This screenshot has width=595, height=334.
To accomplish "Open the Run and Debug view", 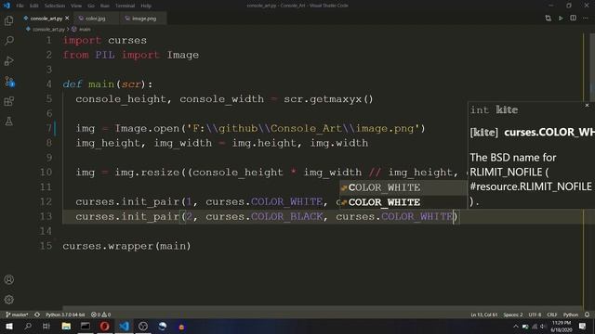I will [x=8, y=60].
